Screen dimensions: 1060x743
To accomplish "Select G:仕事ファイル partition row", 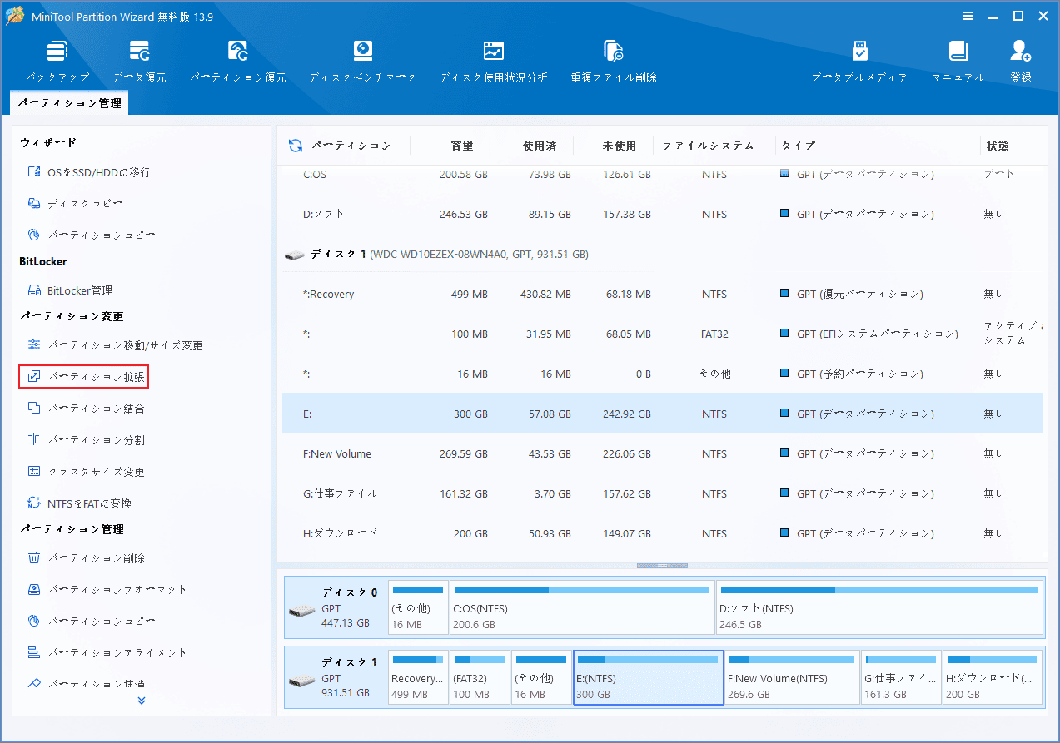I will tap(662, 493).
